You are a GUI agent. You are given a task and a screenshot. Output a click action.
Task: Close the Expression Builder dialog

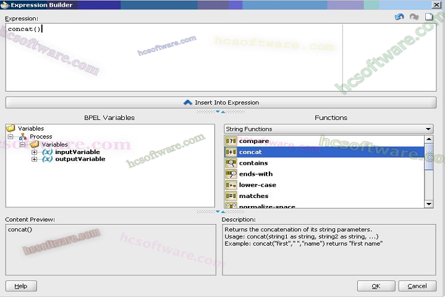tap(436, 5)
